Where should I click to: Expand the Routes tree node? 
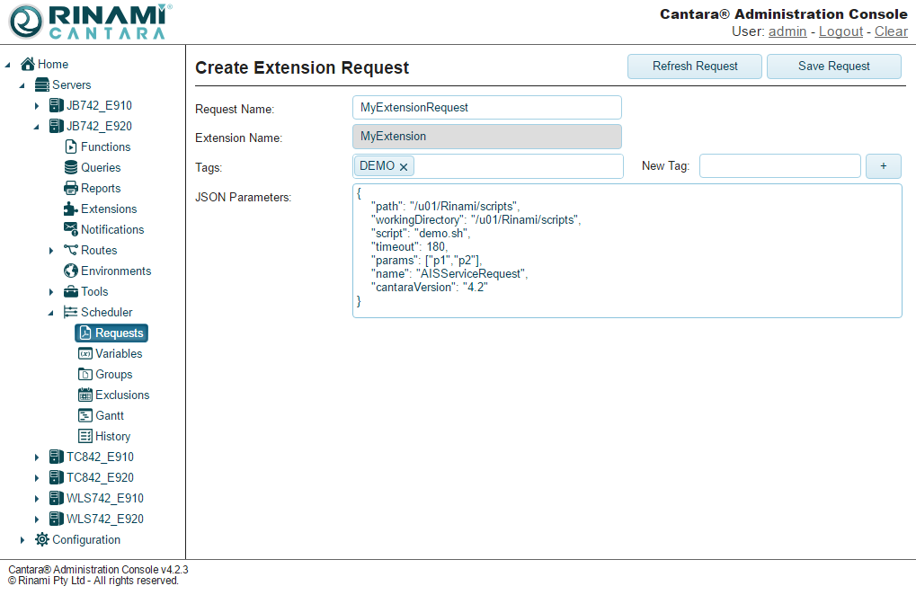click(x=51, y=251)
